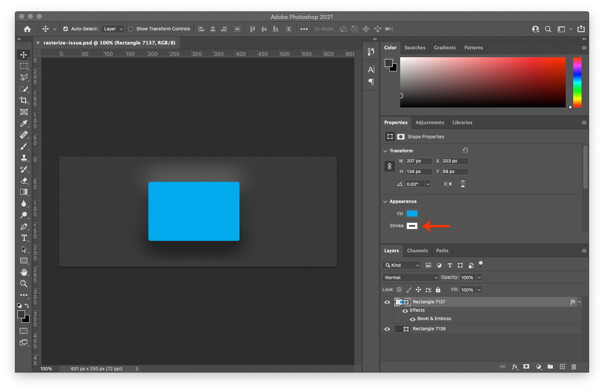604x391 pixels.
Task: Flip shape horizontally in Properties
Action: pos(448,184)
